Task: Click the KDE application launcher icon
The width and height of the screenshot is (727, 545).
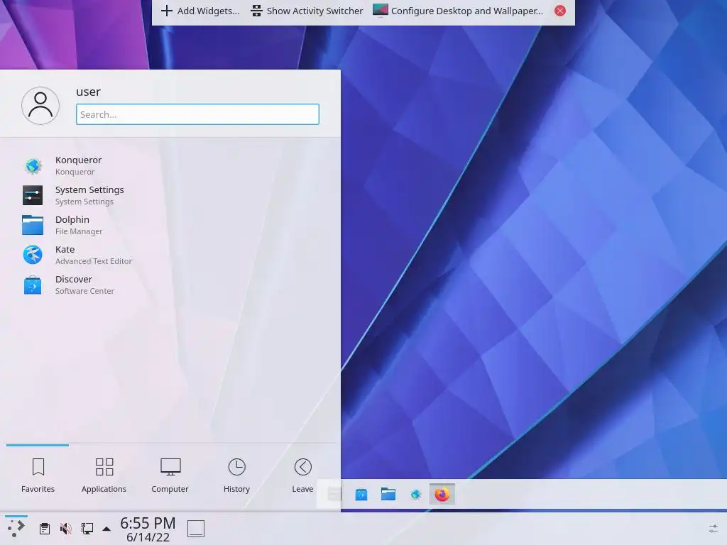Action: point(16,528)
